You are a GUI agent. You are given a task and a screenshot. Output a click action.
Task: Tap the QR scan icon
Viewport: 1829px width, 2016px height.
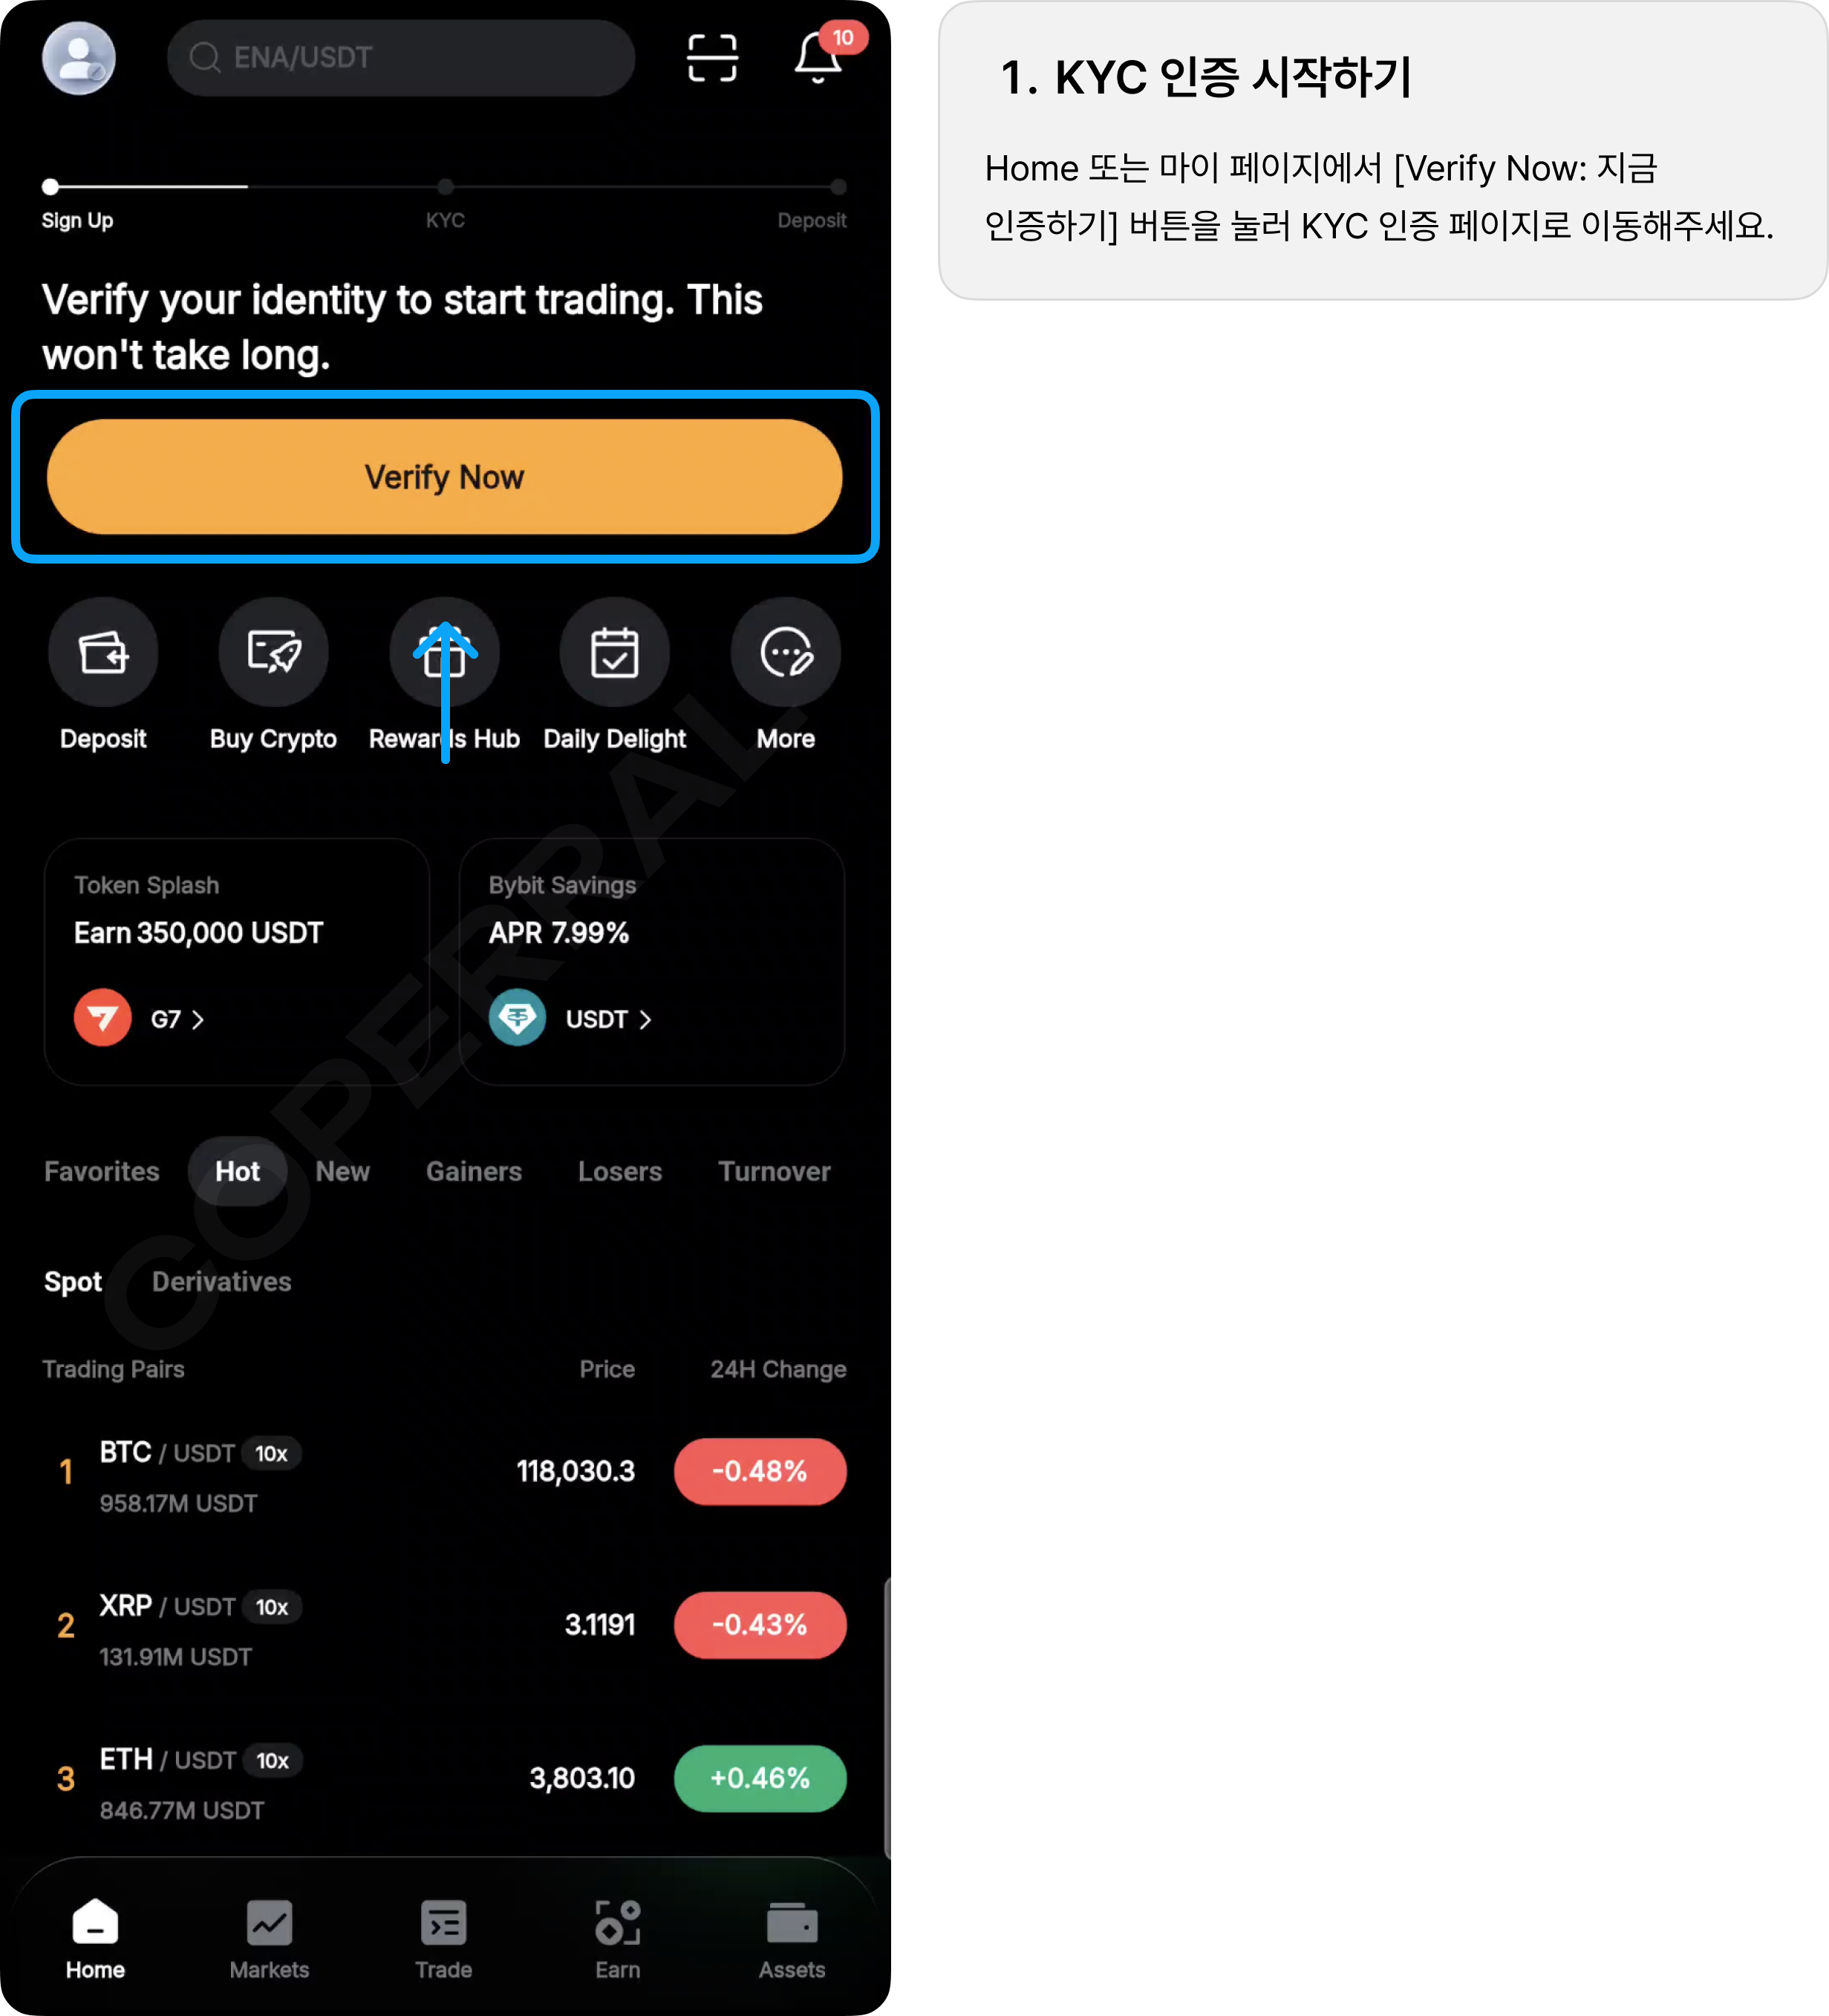(x=712, y=58)
